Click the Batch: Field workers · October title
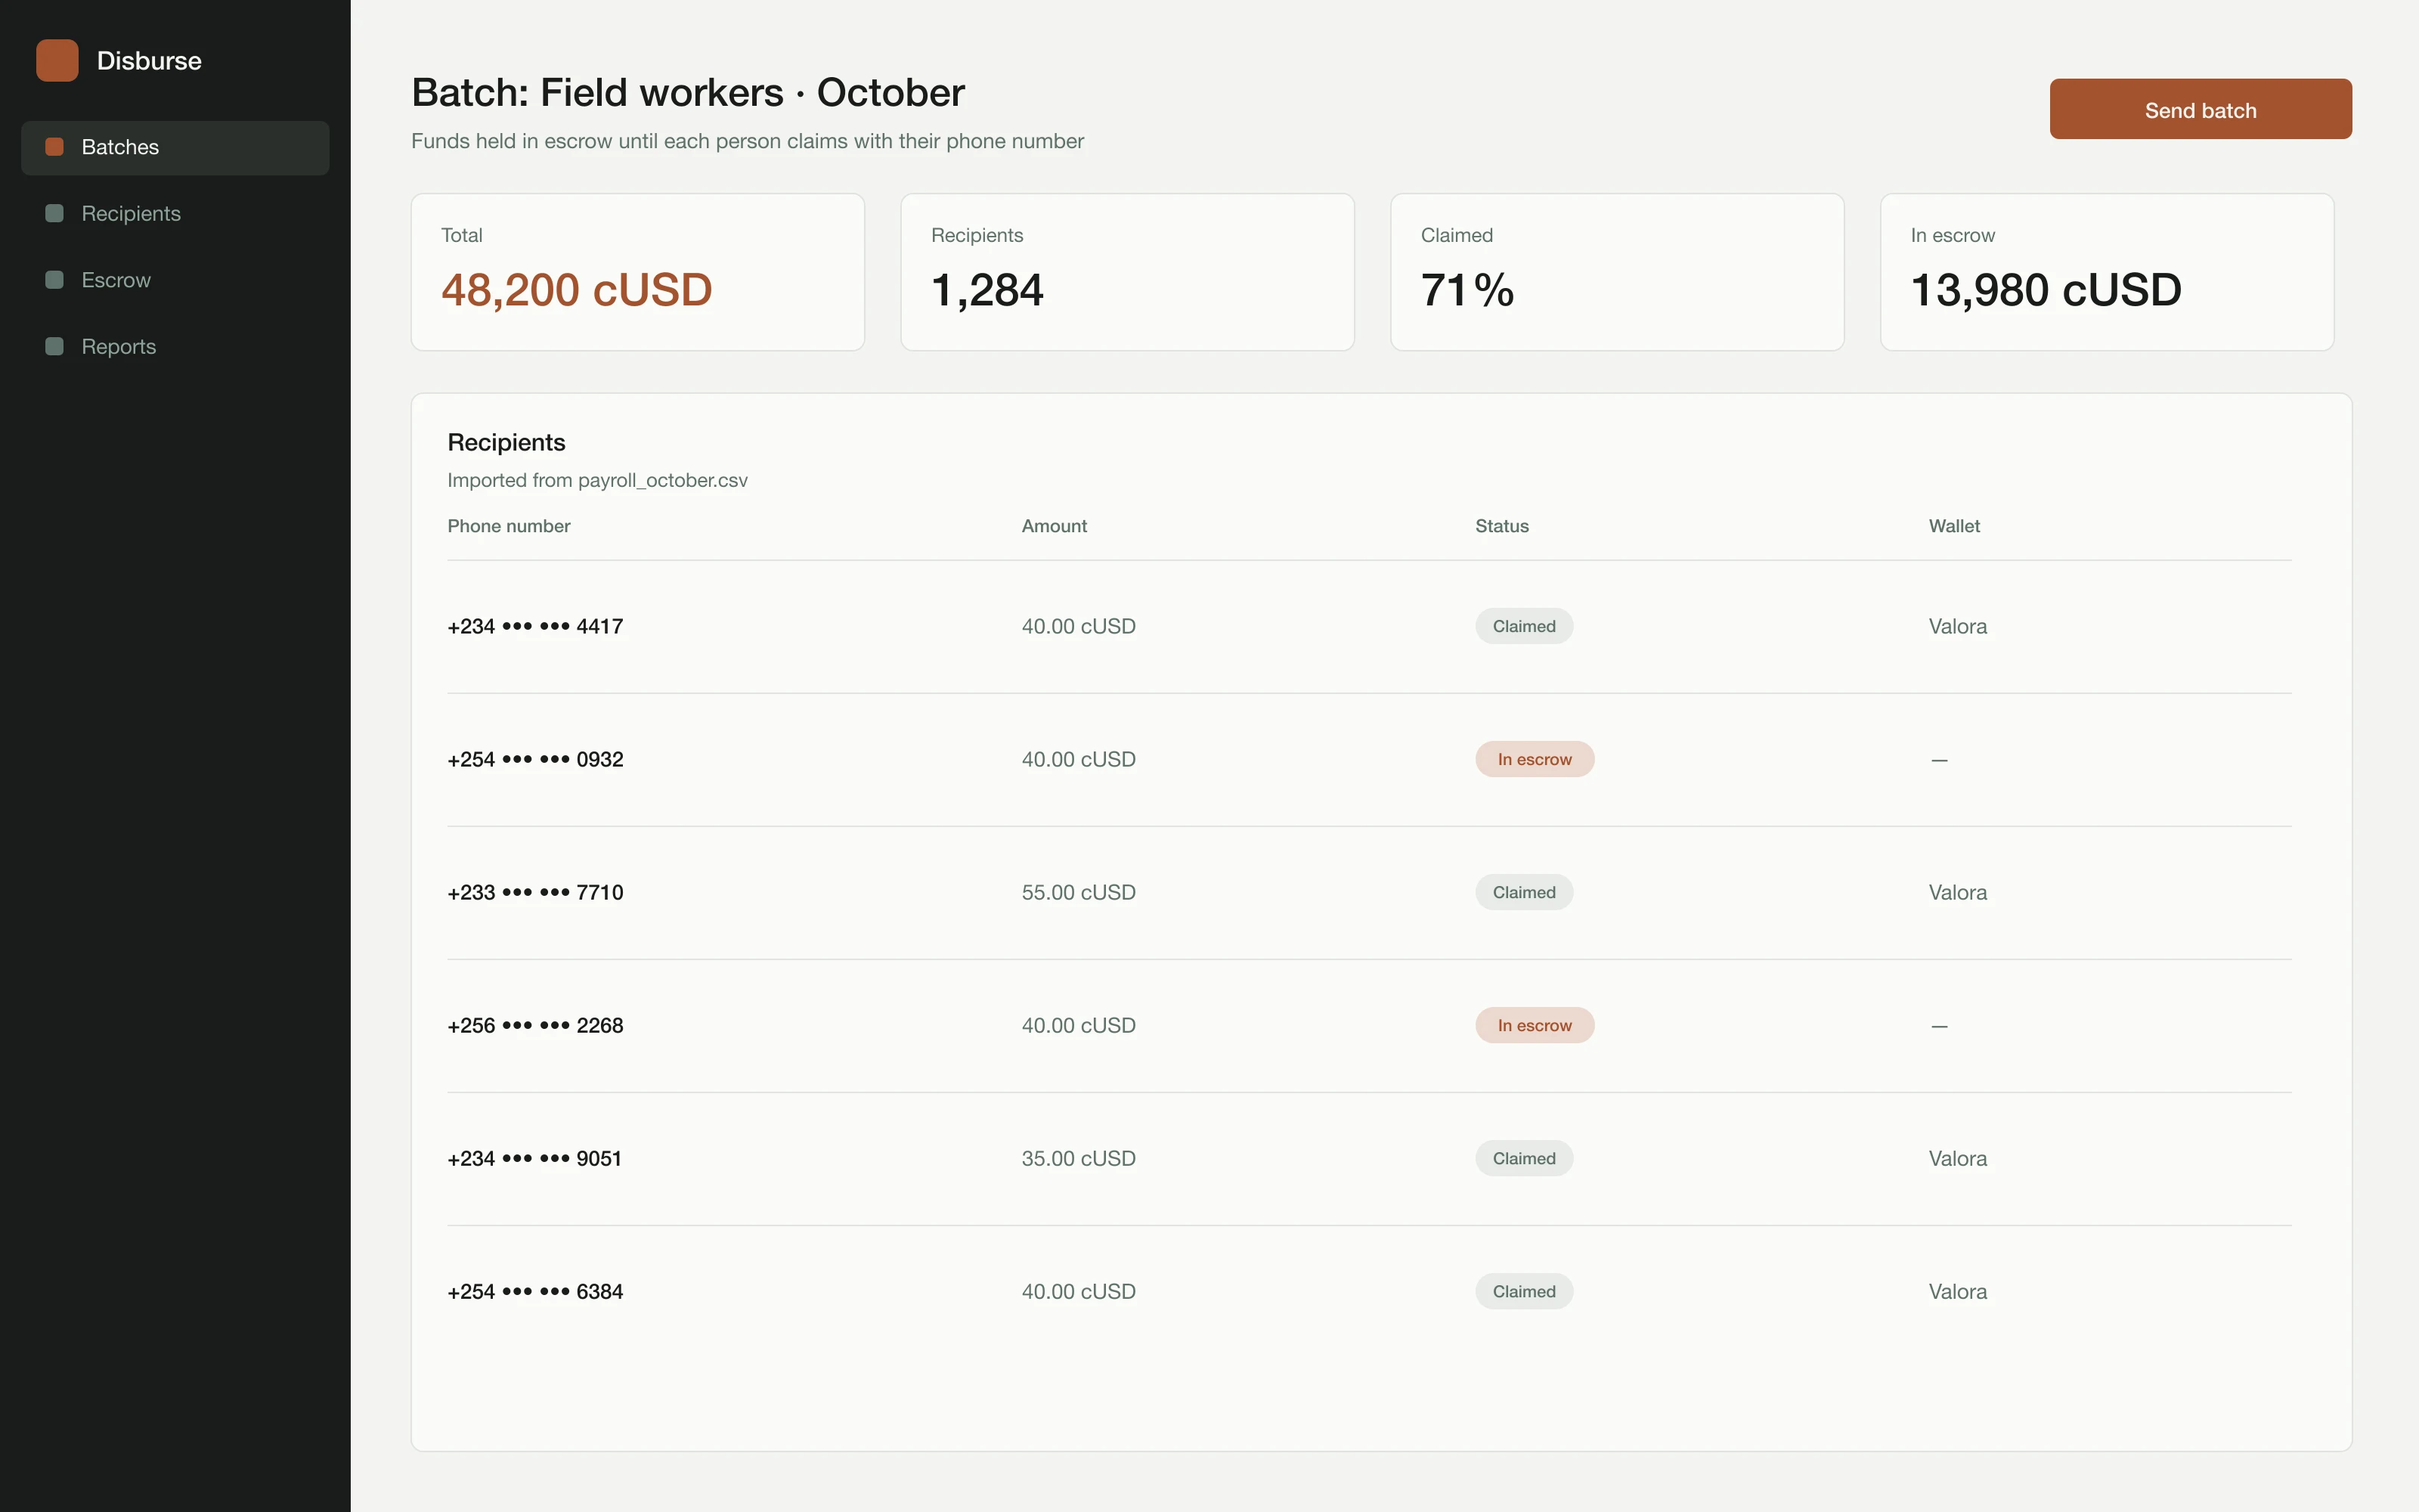2419x1512 pixels. click(688, 93)
